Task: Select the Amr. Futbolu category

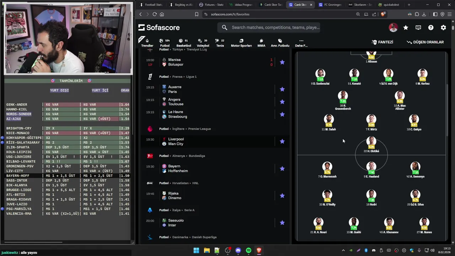Action: [x=280, y=43]
